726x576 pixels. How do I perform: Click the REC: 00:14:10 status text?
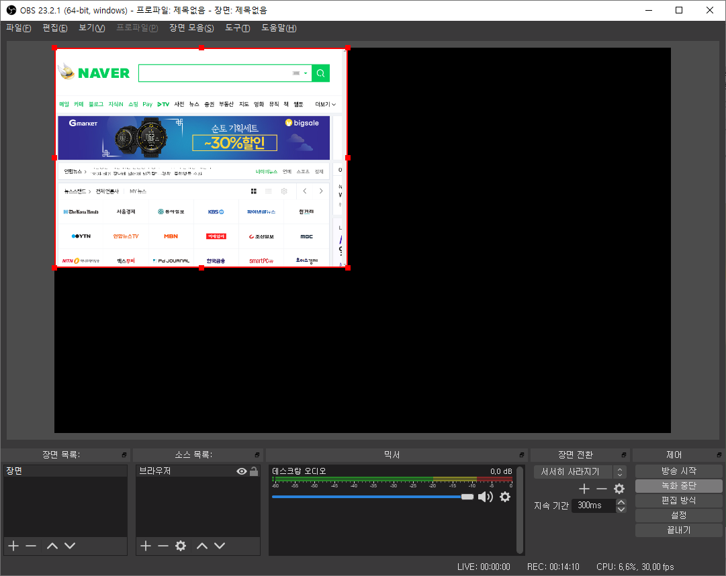click(553, 567)
